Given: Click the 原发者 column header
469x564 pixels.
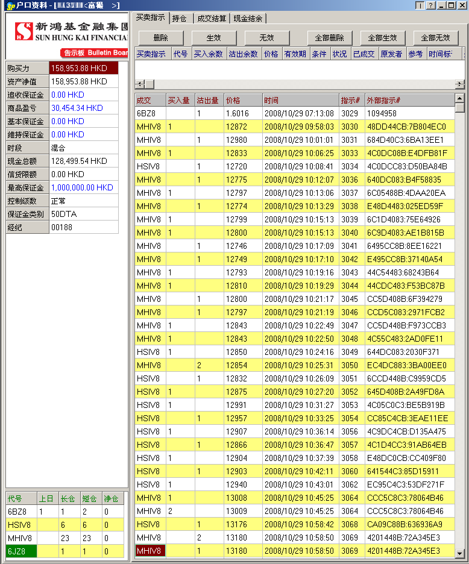Looking at the screenshot, I should pyautogui.click(x=392, y=54).
